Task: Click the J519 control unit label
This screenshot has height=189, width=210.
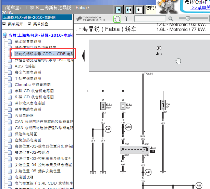Action: tap(159, 54)
